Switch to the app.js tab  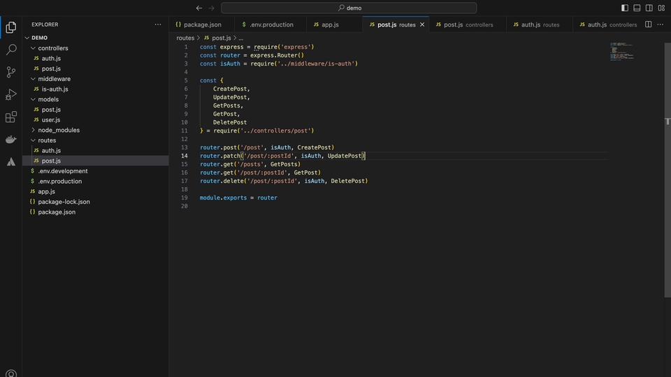coord(330,24)
